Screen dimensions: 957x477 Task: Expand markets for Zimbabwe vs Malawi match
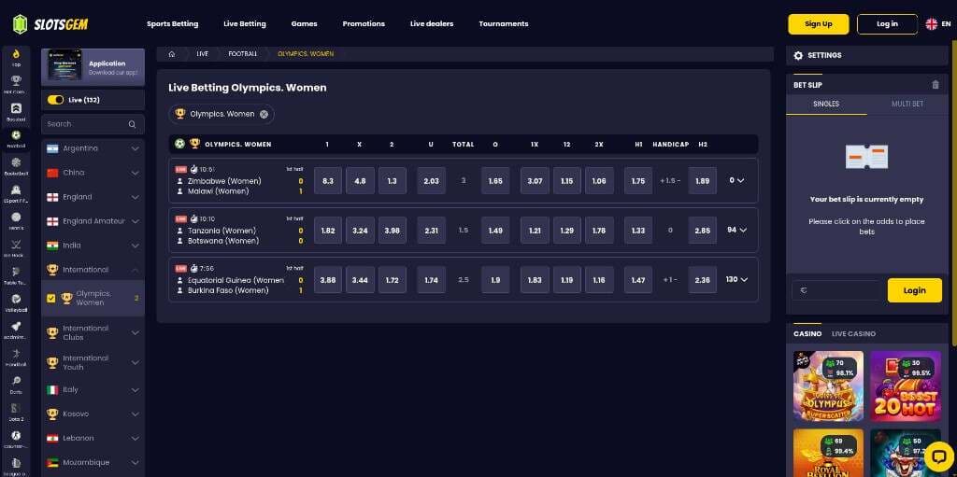pyautogui.click(x=736, y=180)
